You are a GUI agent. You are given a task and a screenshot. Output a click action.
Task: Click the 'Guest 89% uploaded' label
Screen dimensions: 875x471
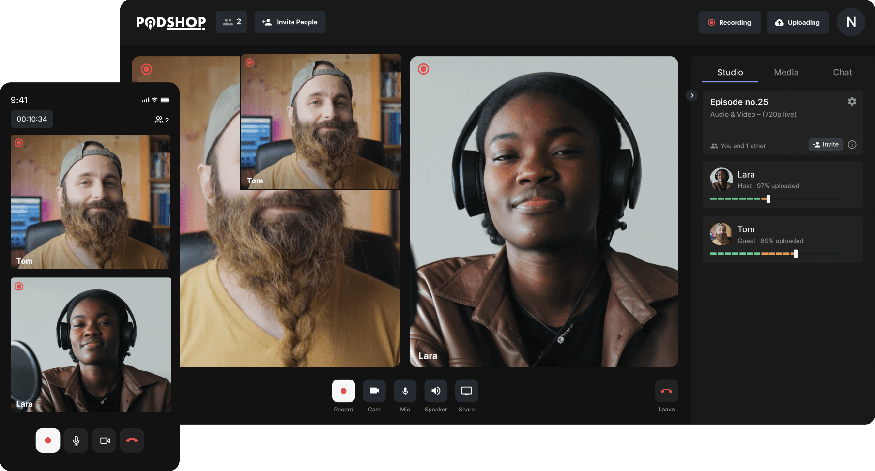click(x=770, y=241)
